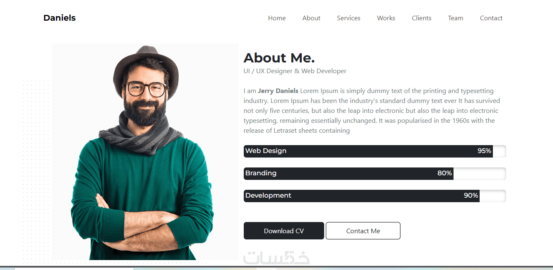Open the Services menu item
The height and width of the screenshot is (270, 553).
pyautogui.click(x=349, y=18)
